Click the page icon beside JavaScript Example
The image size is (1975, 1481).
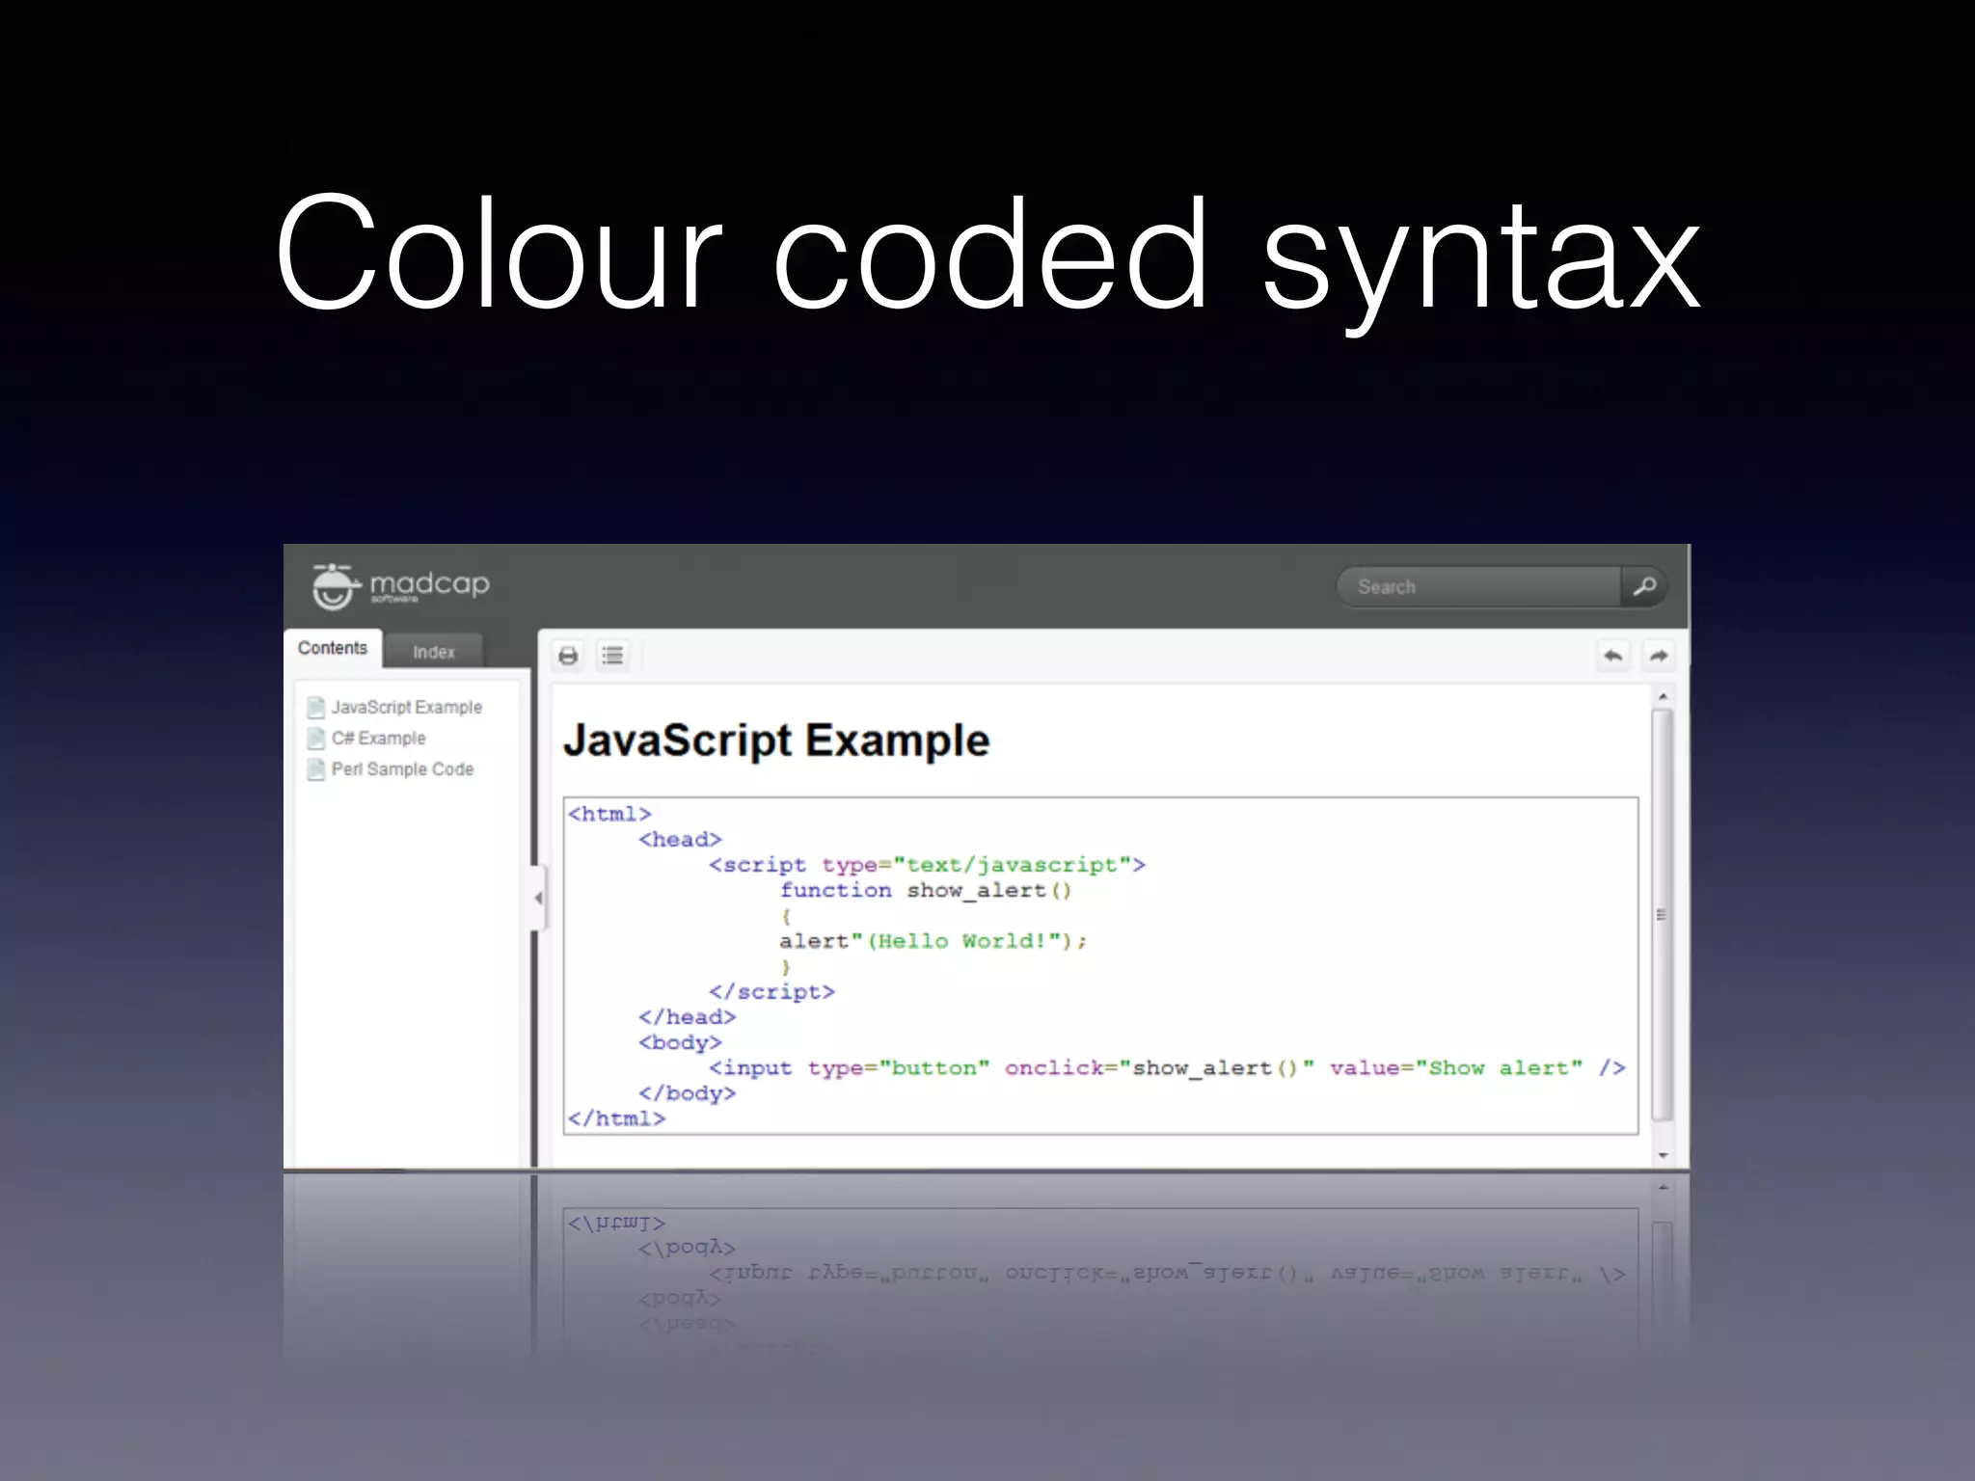tap(315, 707)
